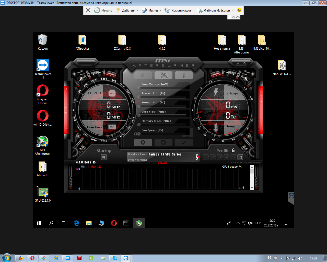Viewport: 327px width, 262px height.
Task: Click the Power Limit slider handle
Action: click(139, 97)
